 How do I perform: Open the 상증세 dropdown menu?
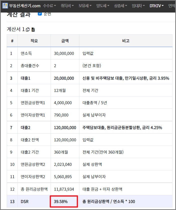pyautogui.click(x=120, y=6)
